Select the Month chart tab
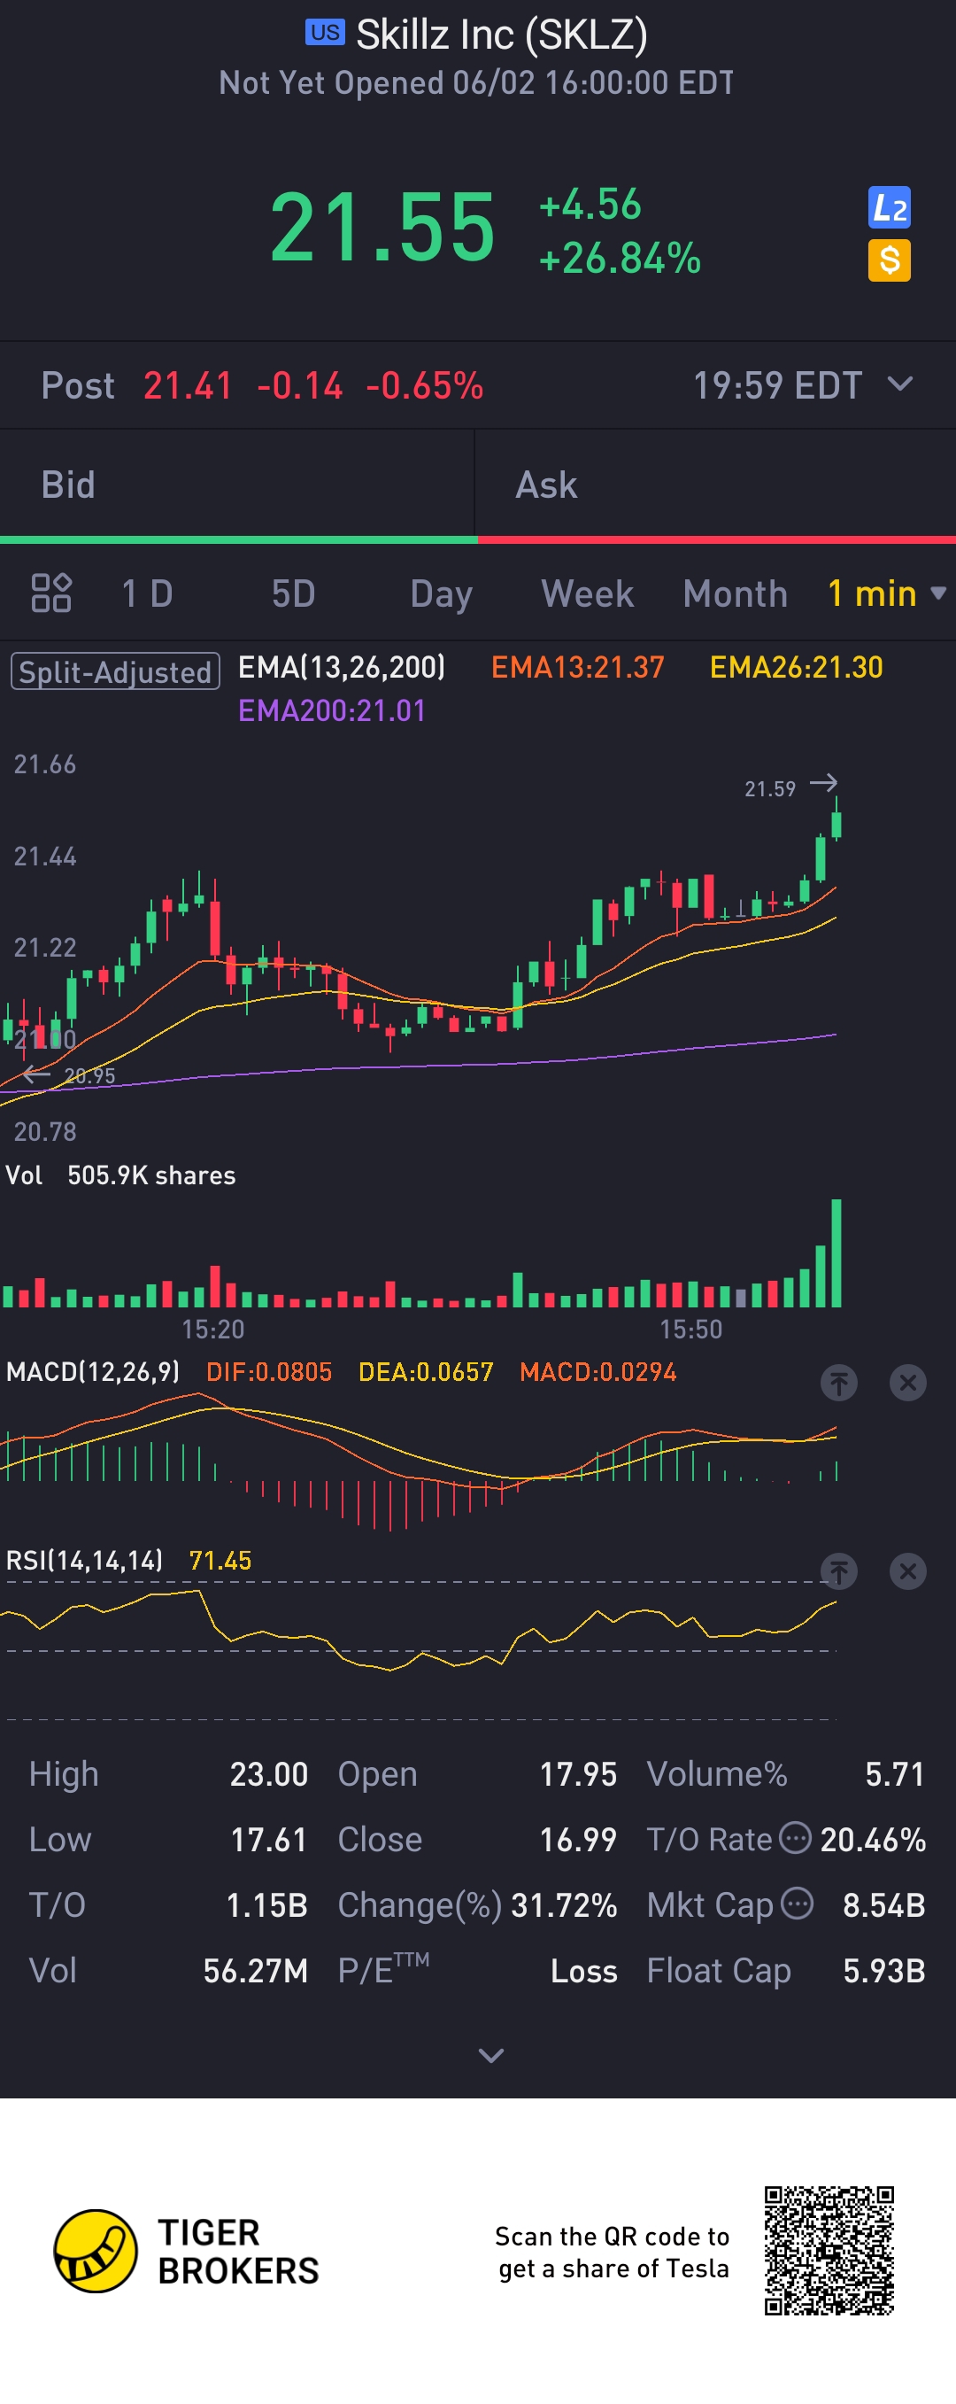 click(735, 593)
